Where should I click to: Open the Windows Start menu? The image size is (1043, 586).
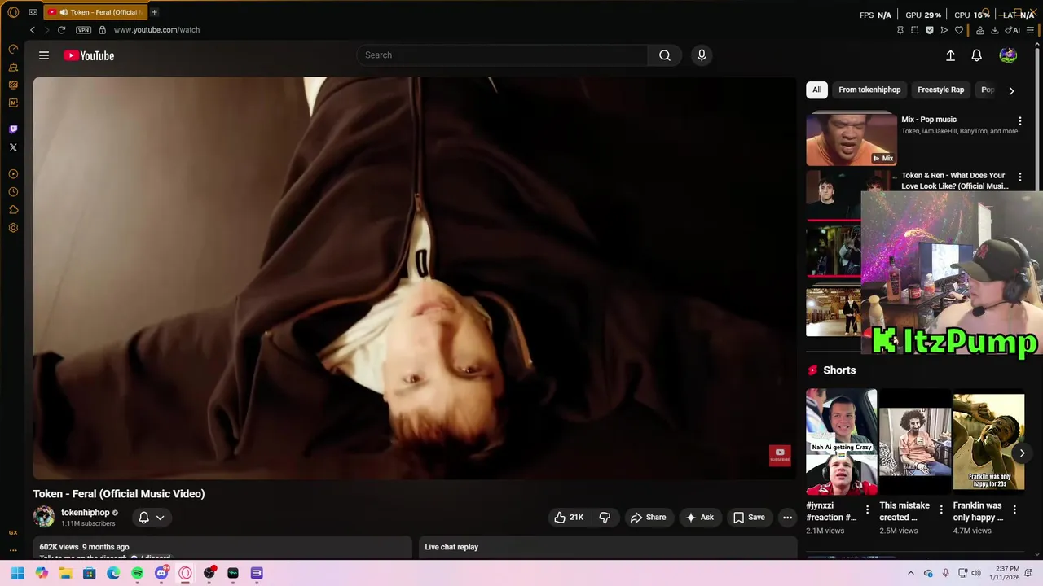click(x=17, y=573)
